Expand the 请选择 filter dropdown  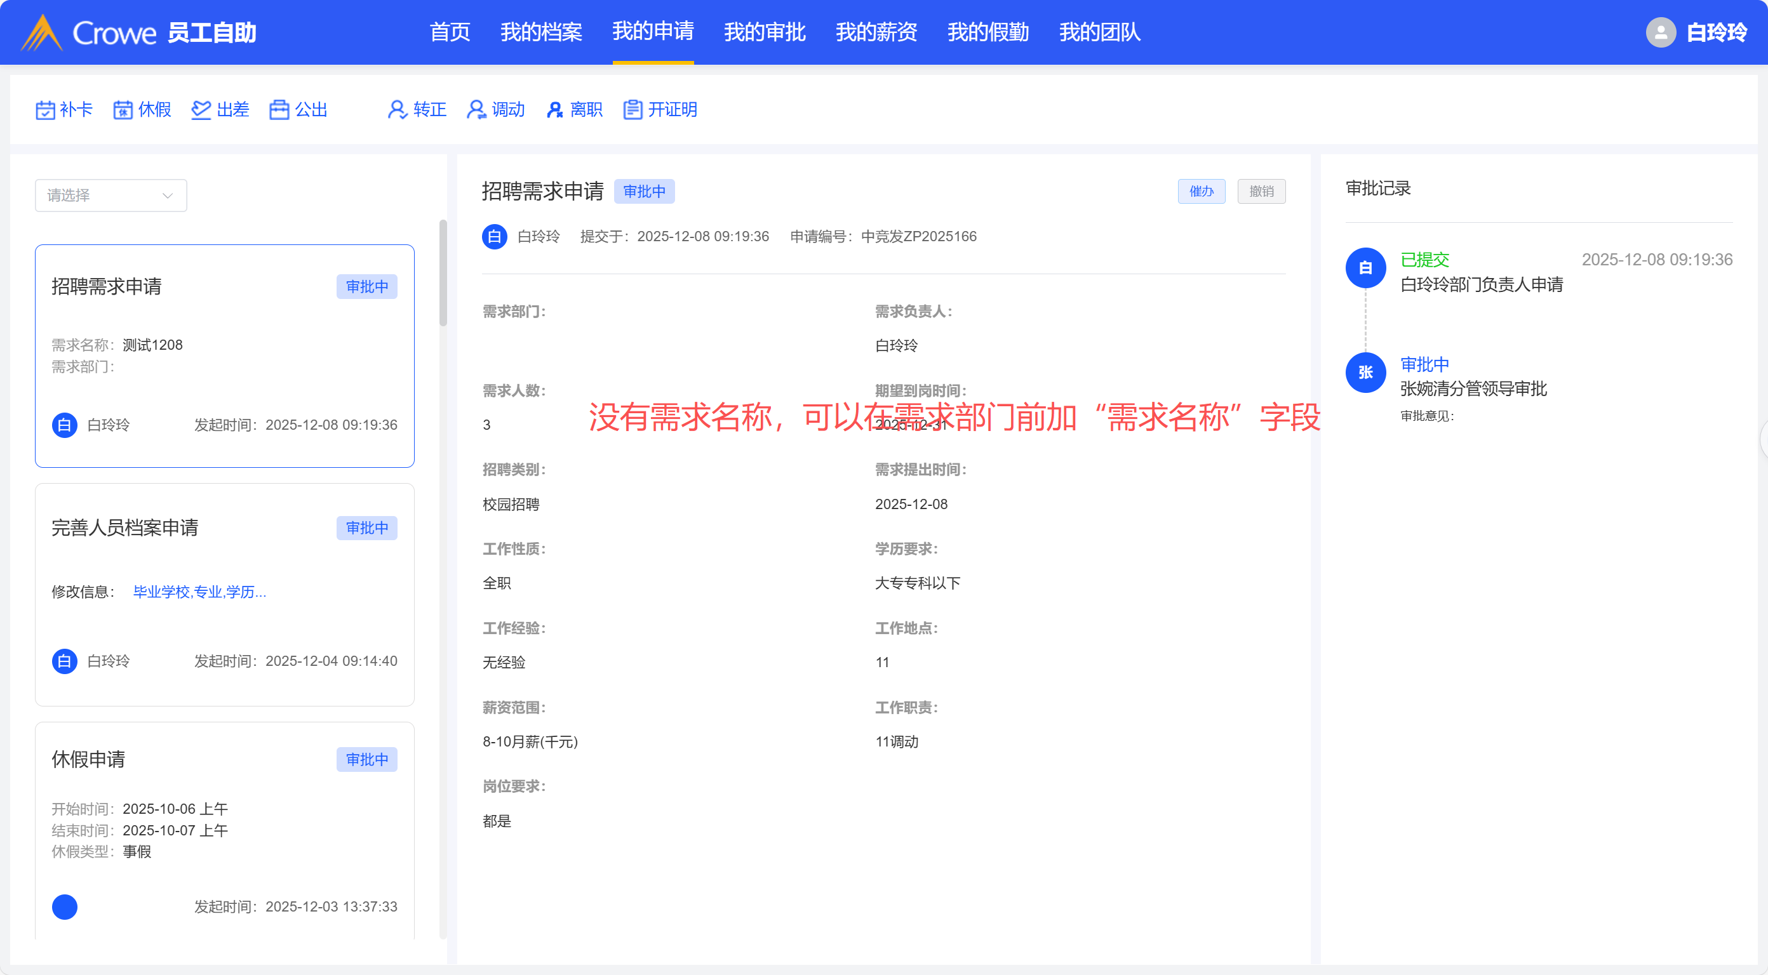click(110, 196)
